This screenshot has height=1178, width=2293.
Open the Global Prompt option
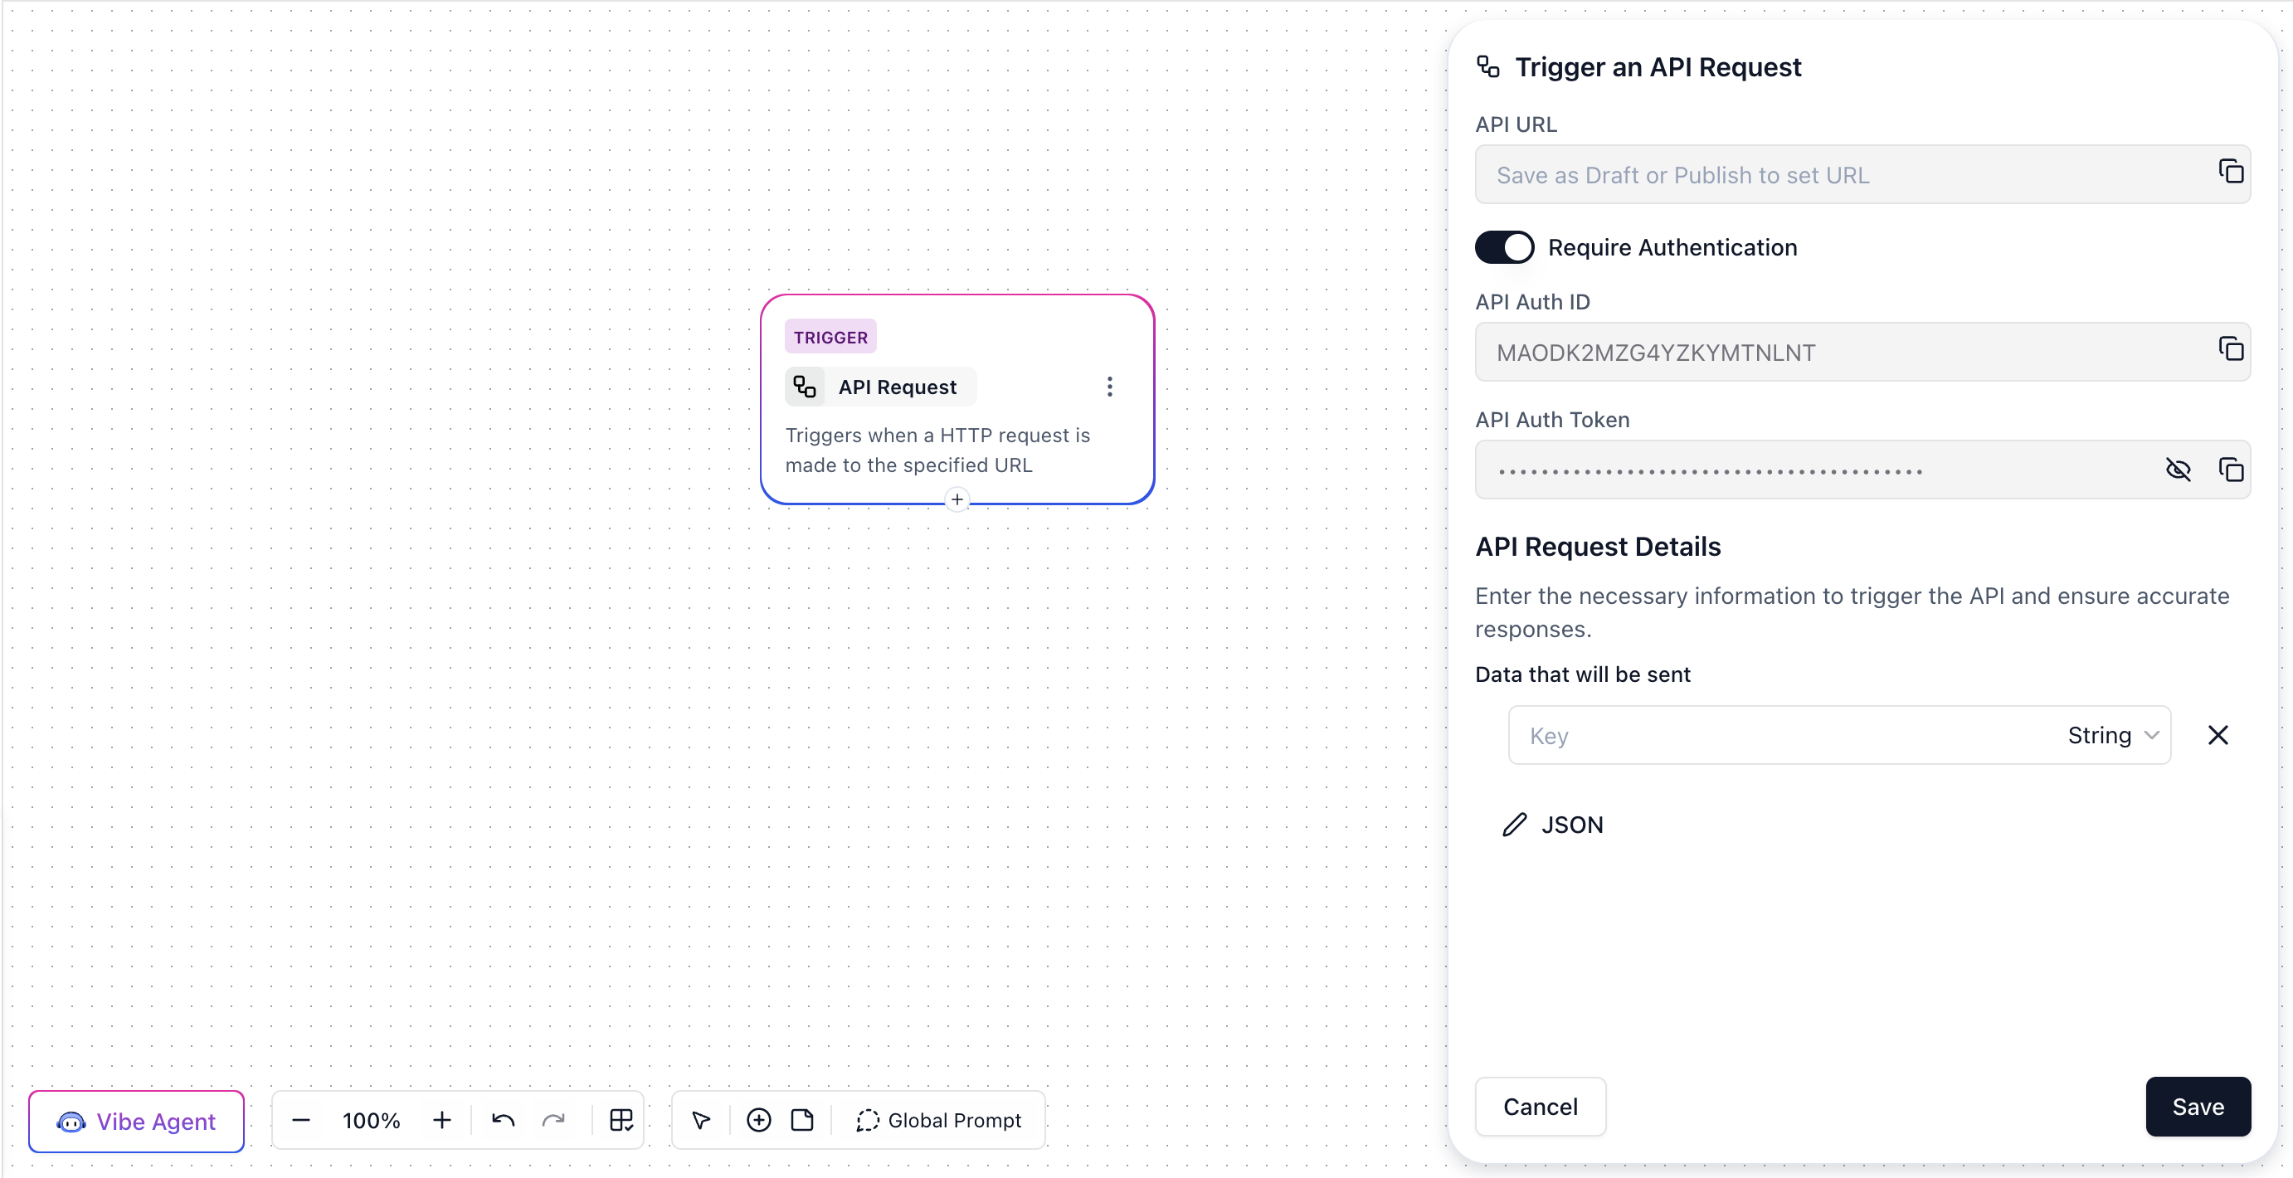point(938,1120)
